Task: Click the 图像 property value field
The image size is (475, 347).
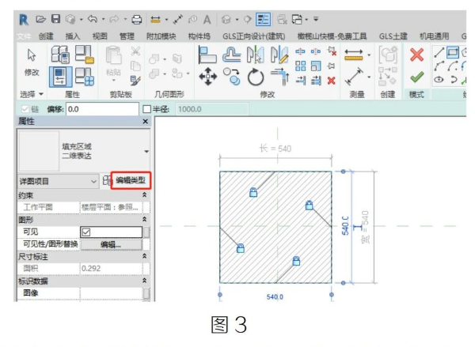Action: [111, 292]
